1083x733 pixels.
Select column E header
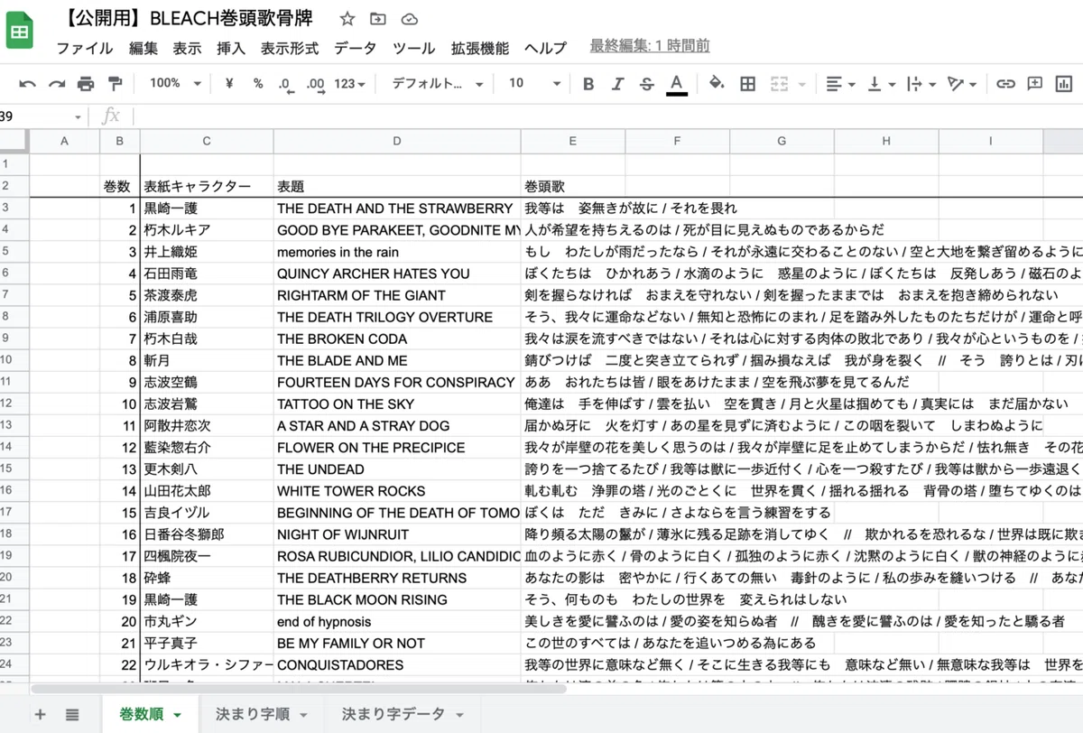(x=573, y=141)
